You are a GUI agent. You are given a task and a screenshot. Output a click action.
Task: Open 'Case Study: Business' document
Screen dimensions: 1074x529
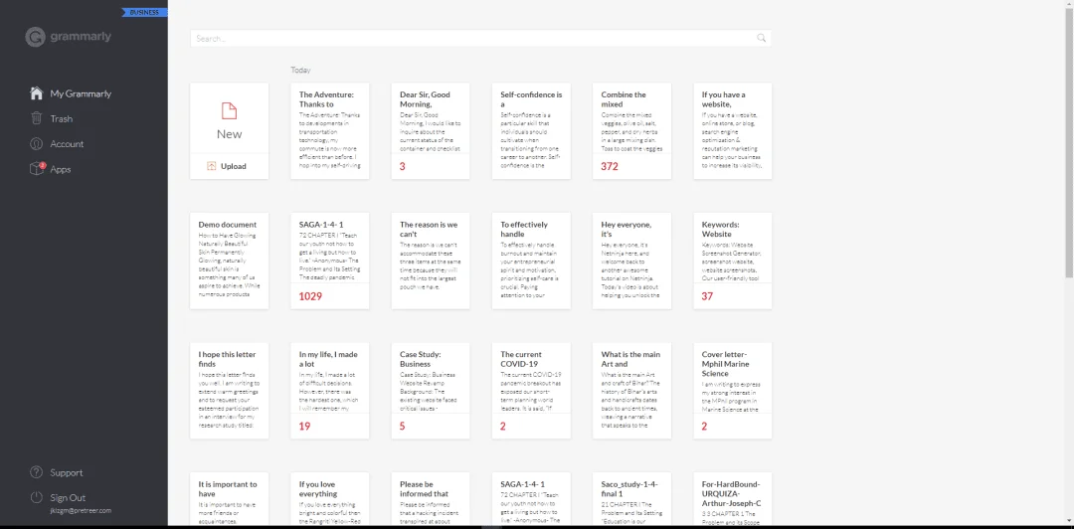pos(431,391)
